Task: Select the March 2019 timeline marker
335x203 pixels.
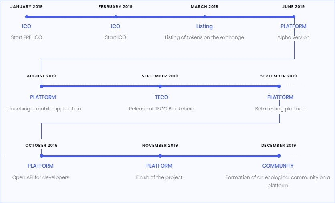Action: coord(205,17)
